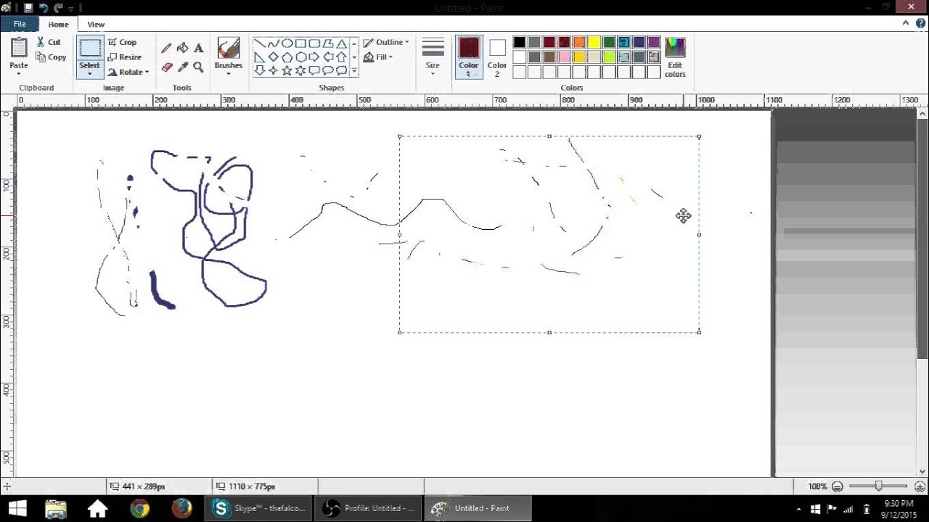The height and width of the screenshot is (522, 929).
Task: Open the Help question mark icon
Action: point(920,23)
